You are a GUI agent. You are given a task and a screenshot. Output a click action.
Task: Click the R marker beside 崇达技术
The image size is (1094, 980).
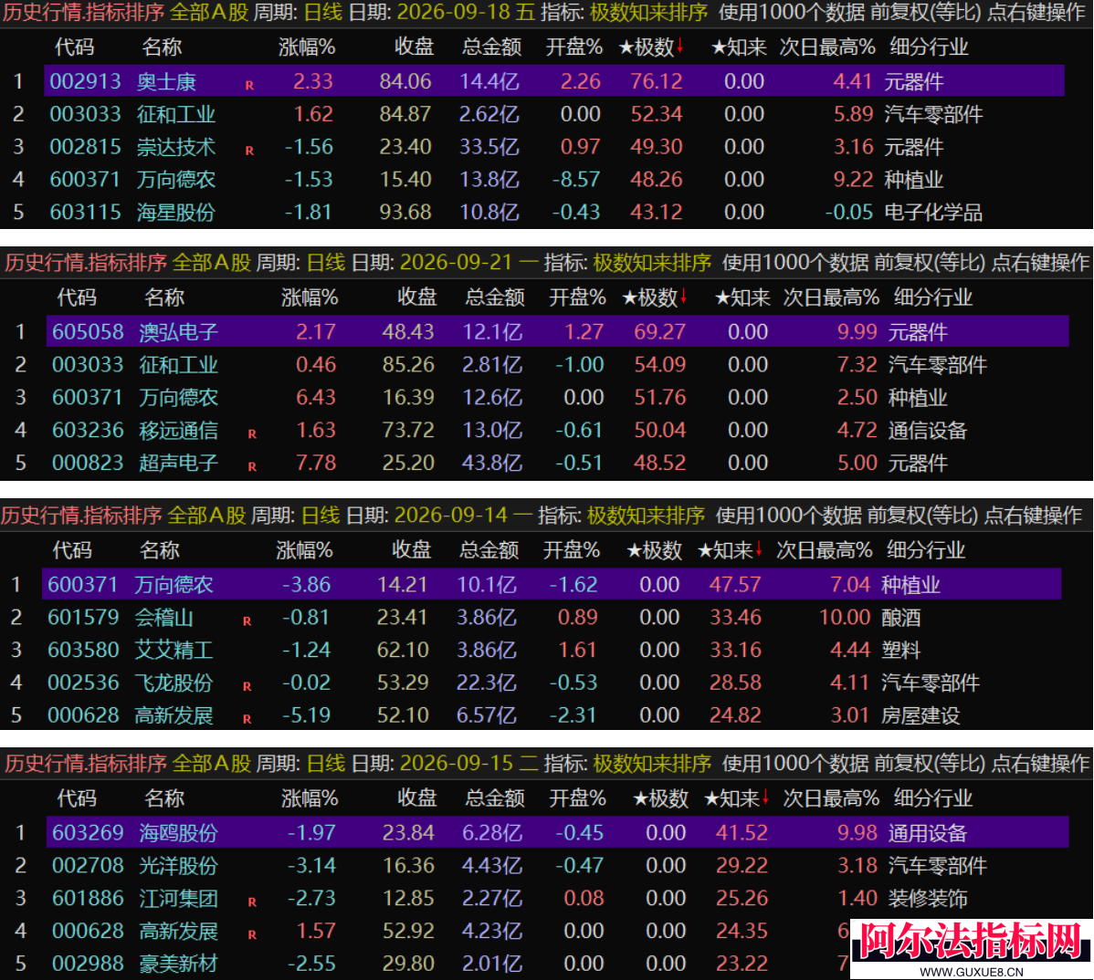(249, 151)
